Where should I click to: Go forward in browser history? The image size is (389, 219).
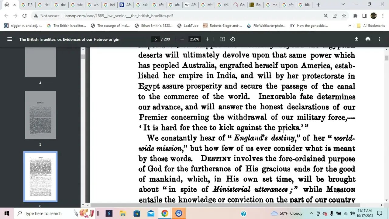point(16,16)
